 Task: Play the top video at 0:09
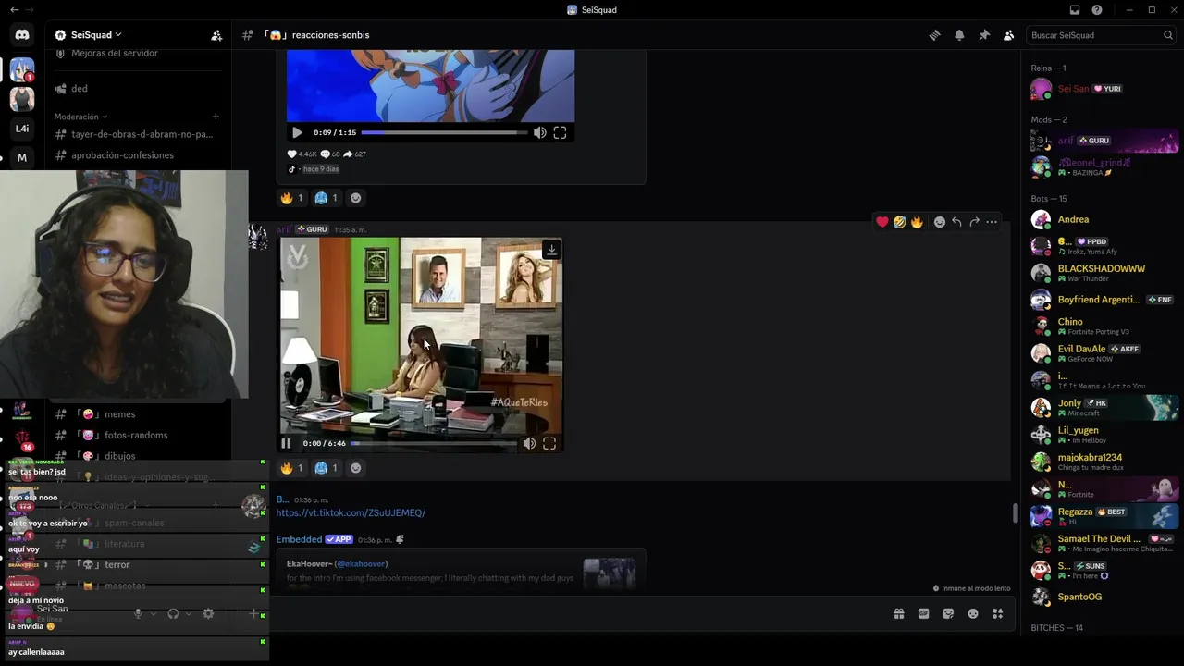(x=297, y=132)
